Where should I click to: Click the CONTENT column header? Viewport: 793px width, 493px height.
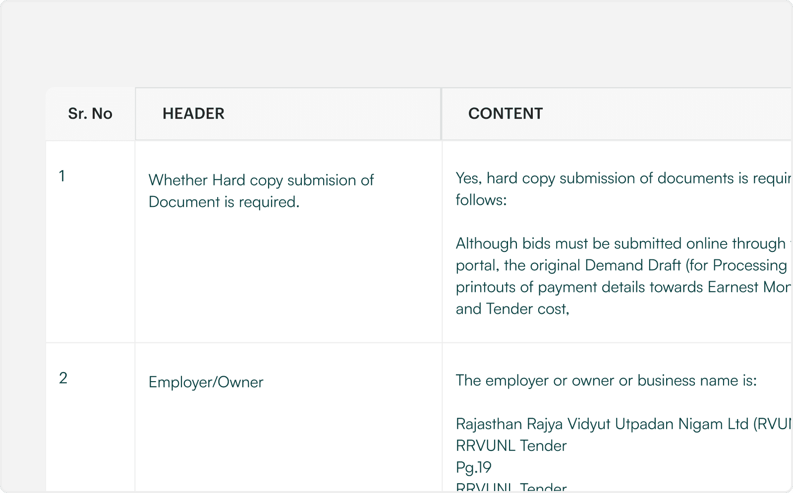[506, 113]
